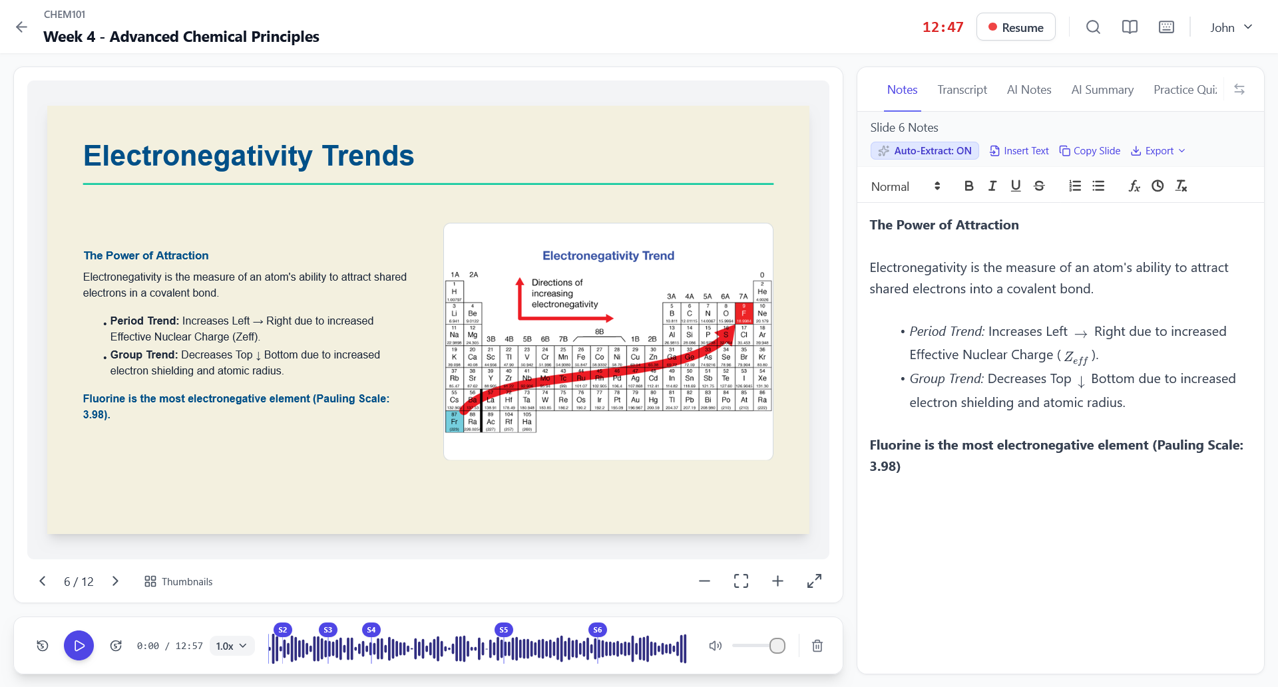Apply bold formatting

pyautogui.click(x=968, y=186)
